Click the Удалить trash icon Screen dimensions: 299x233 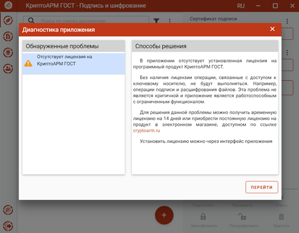click(x=281, y=217)
